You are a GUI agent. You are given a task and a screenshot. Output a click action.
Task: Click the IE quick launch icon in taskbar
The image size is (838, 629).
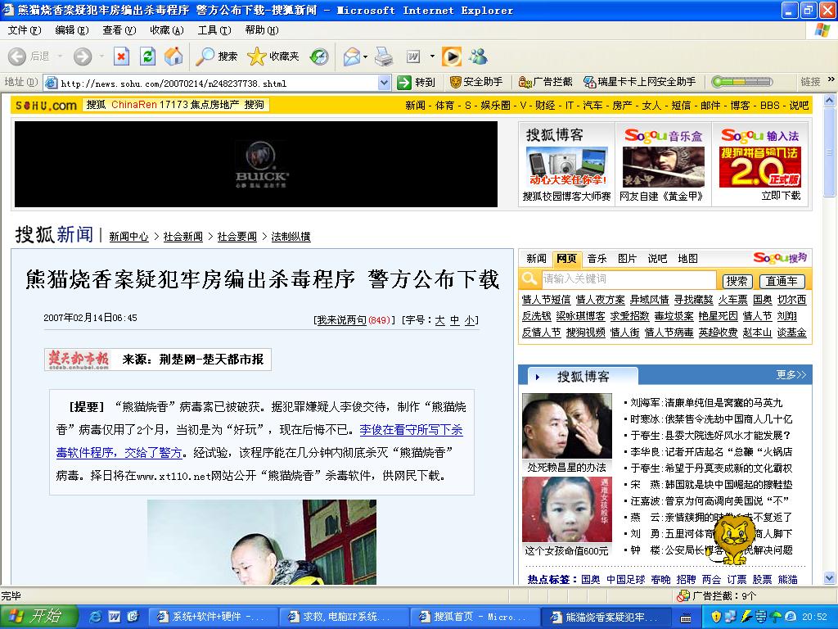[97, 617]
